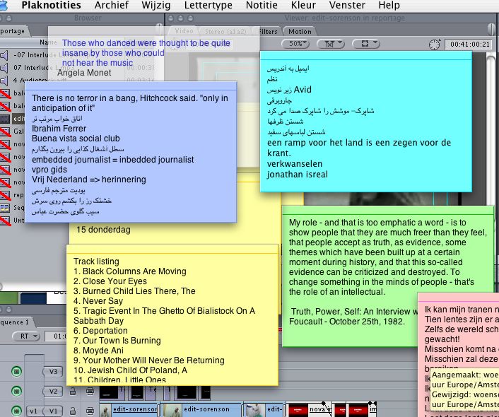Toggle V2 track visibility in timeline
The width and height of the screenshot is (499, 417).
click(x=16, y=392)
